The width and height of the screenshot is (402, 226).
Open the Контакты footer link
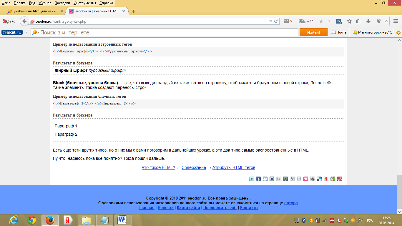249,207
